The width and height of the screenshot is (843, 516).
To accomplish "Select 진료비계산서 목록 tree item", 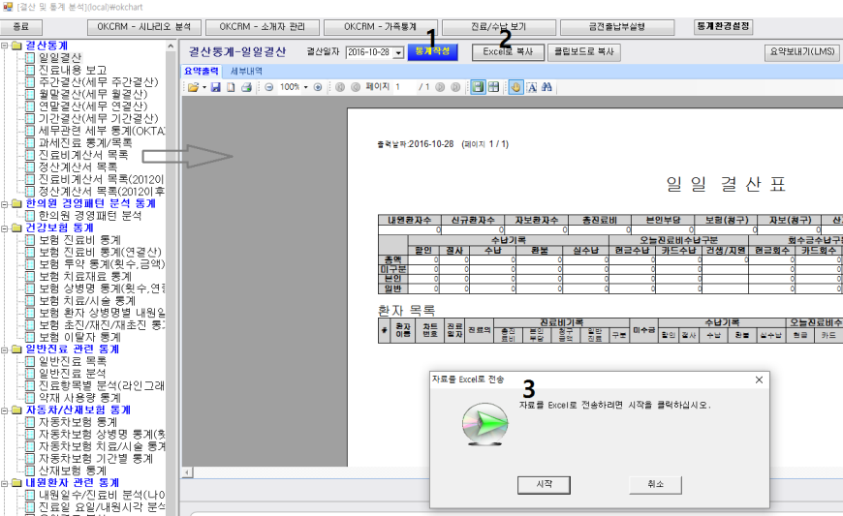I will point(83,155).
